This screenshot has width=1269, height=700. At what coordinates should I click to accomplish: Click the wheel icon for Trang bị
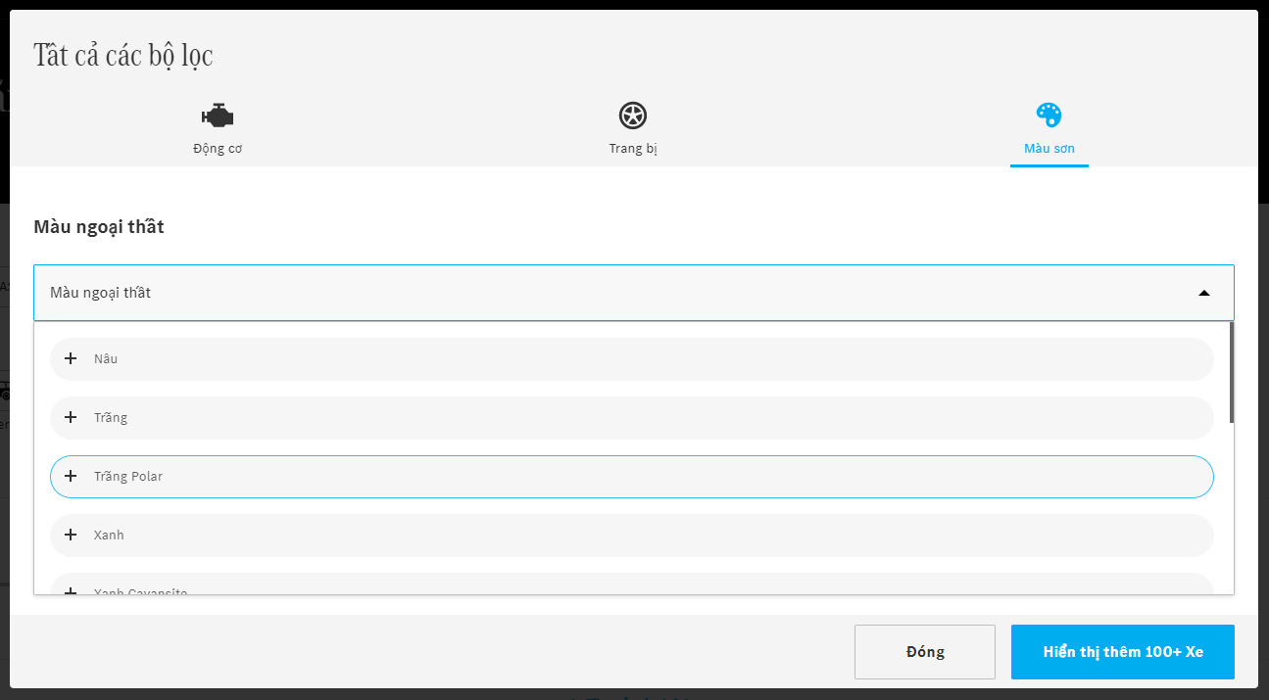(633, 116)
